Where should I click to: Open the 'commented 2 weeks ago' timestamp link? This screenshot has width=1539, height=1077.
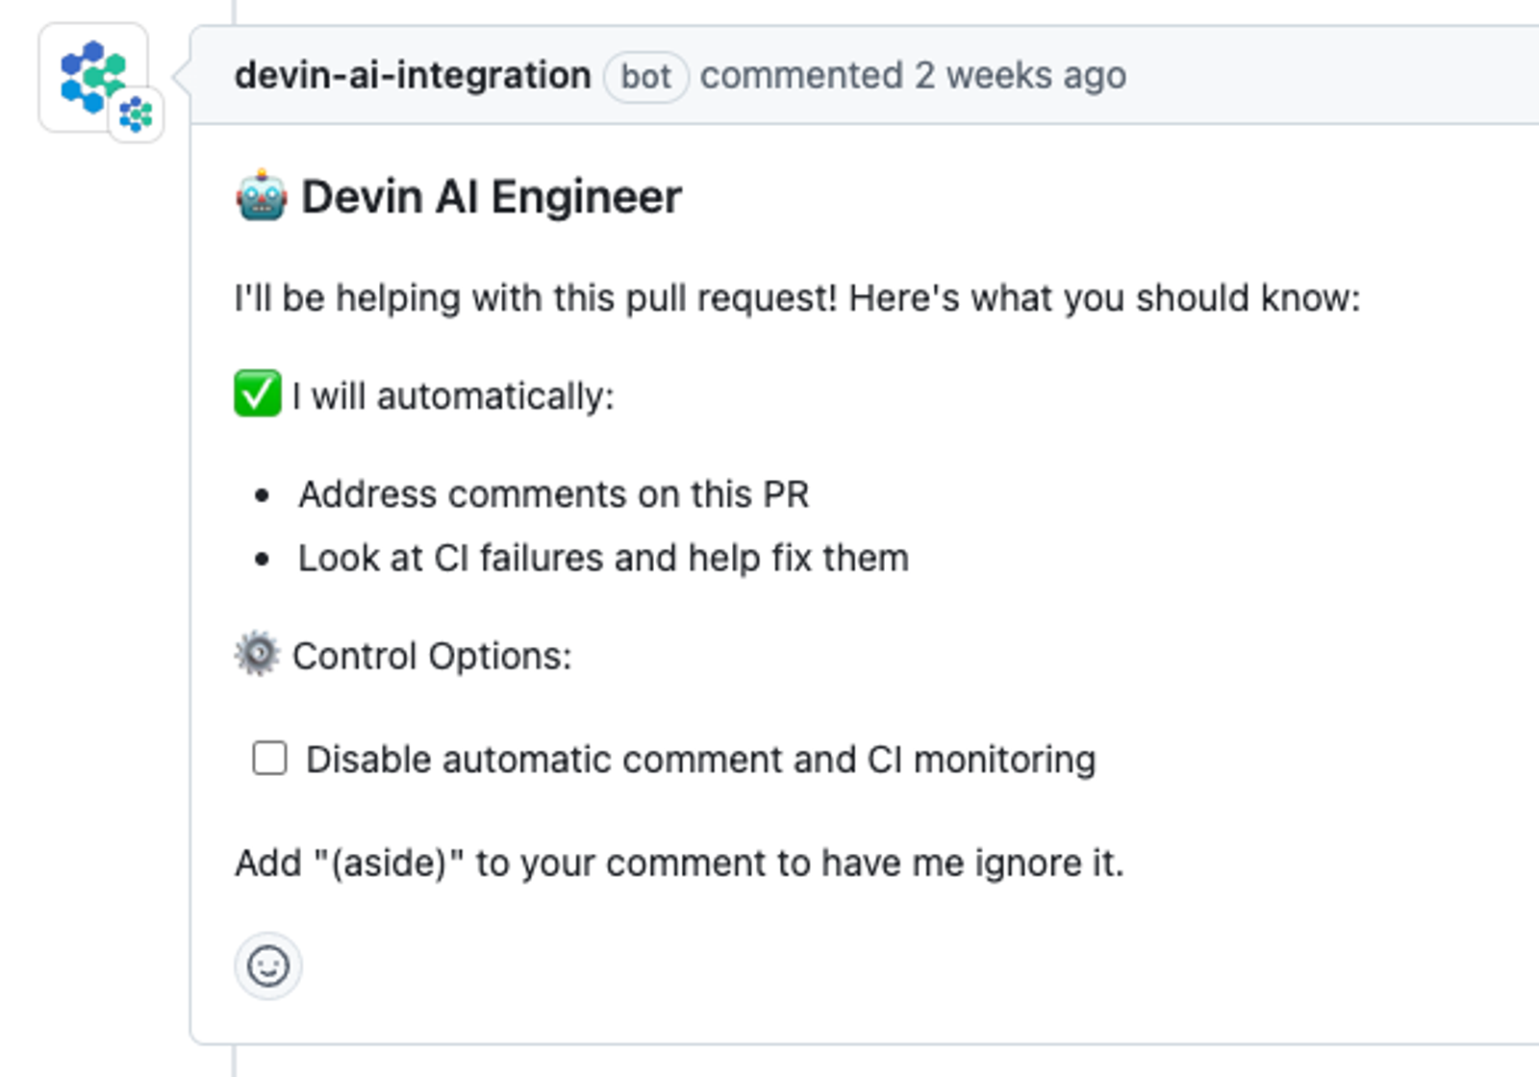913,75
